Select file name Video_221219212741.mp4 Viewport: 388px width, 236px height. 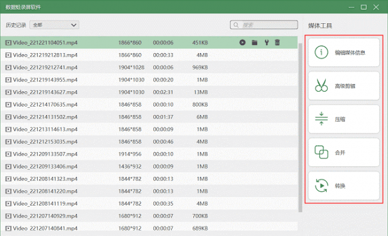click(45, 67)
